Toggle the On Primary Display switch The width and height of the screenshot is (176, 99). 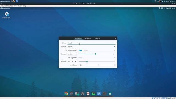[80, 50]
